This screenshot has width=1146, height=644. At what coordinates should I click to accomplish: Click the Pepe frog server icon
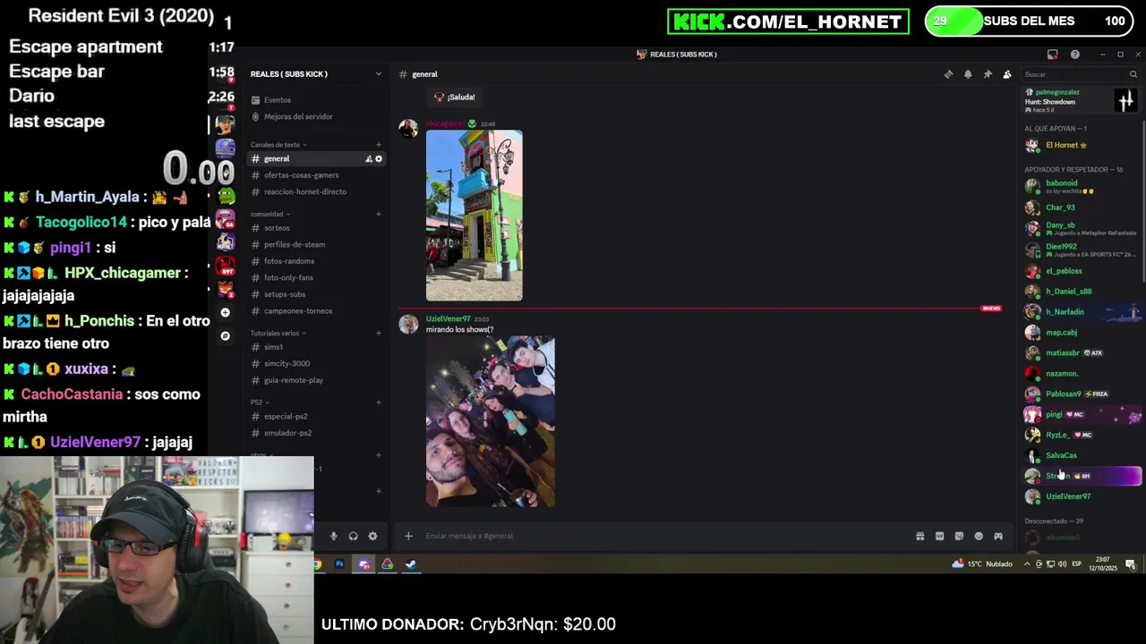click(x=225, y=196)
